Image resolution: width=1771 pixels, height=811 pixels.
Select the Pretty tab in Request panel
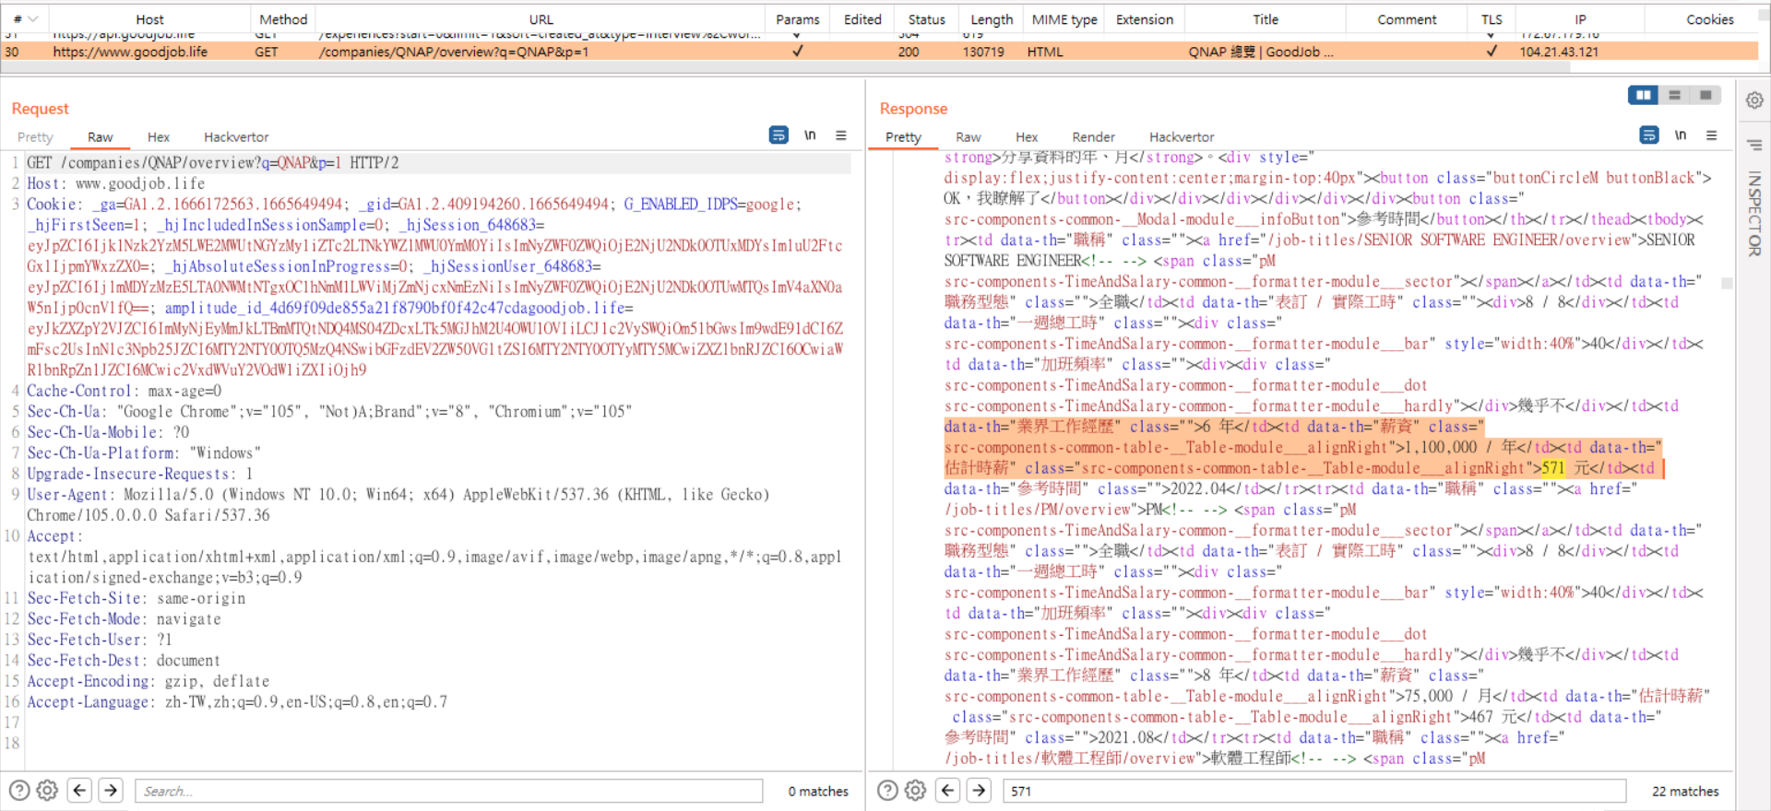tap(35, 137)
